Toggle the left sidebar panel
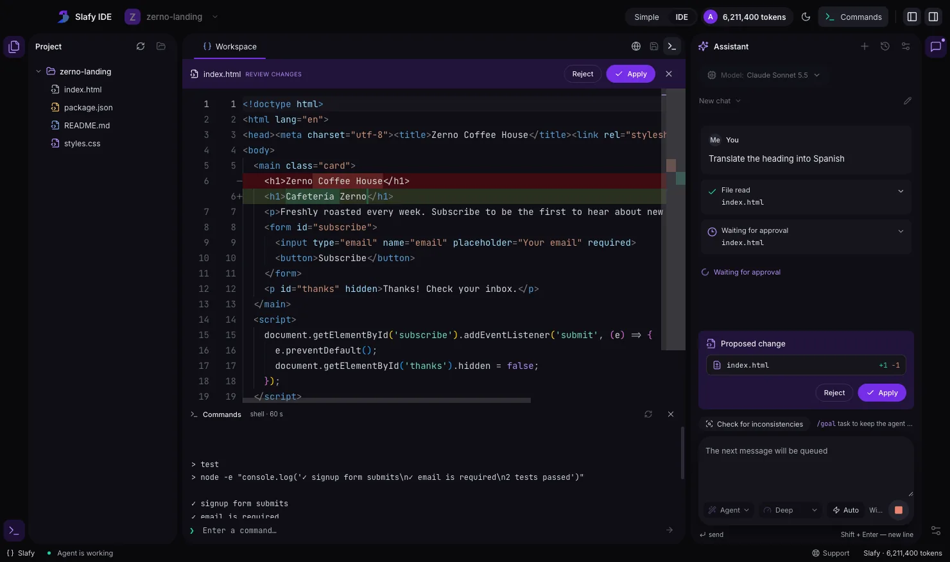Screen dimensions: 950x562 point(912,17)
